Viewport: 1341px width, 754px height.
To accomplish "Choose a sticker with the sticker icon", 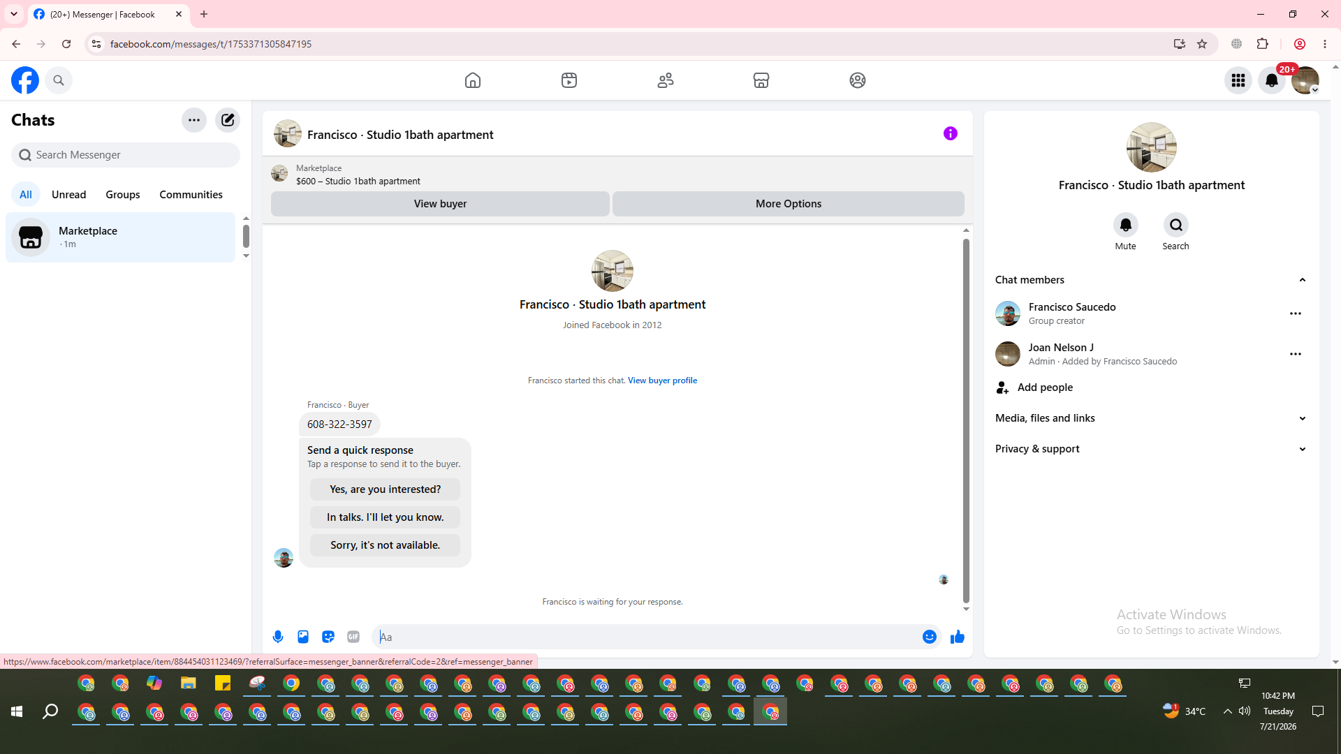I will [328, 637].
